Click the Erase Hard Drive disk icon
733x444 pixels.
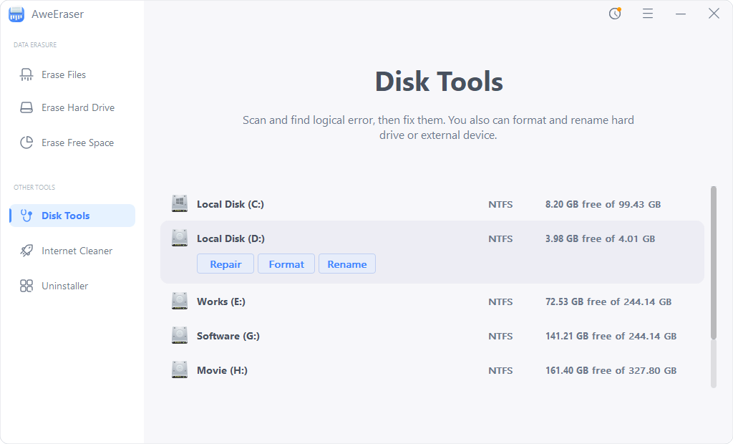[26, 107]
